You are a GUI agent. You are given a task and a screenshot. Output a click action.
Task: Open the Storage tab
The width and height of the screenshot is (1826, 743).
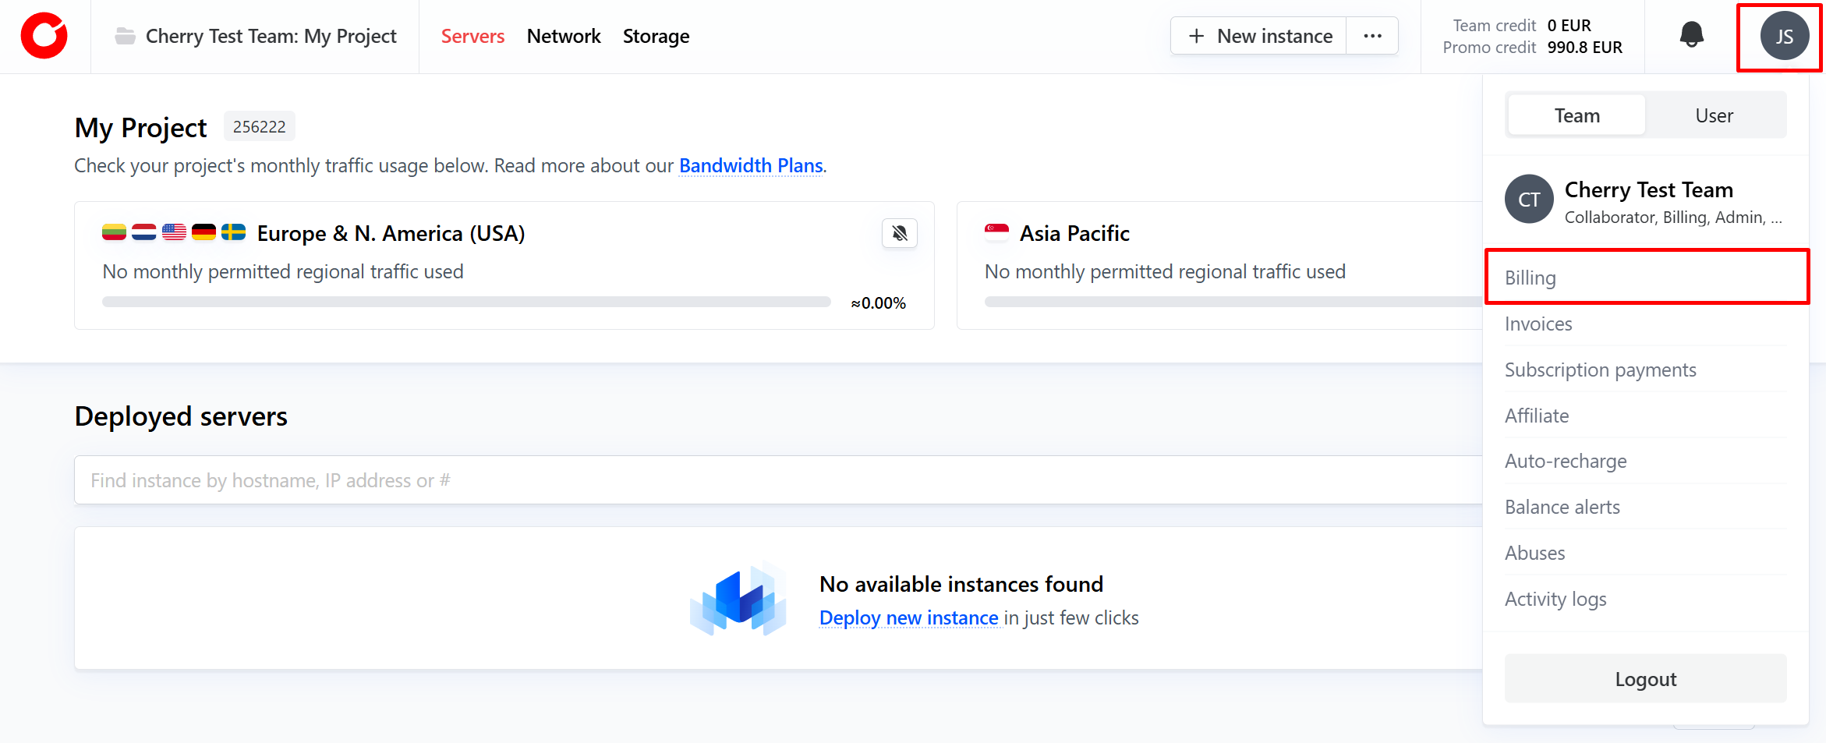(656, 36)
